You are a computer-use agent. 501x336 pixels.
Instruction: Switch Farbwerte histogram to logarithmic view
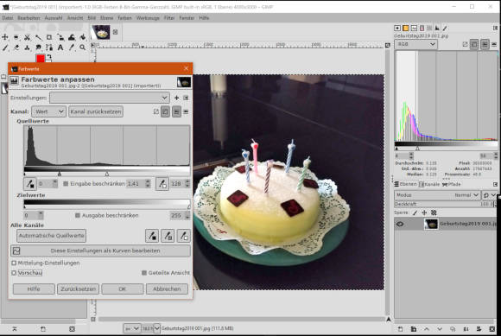[x=186, y=111]
